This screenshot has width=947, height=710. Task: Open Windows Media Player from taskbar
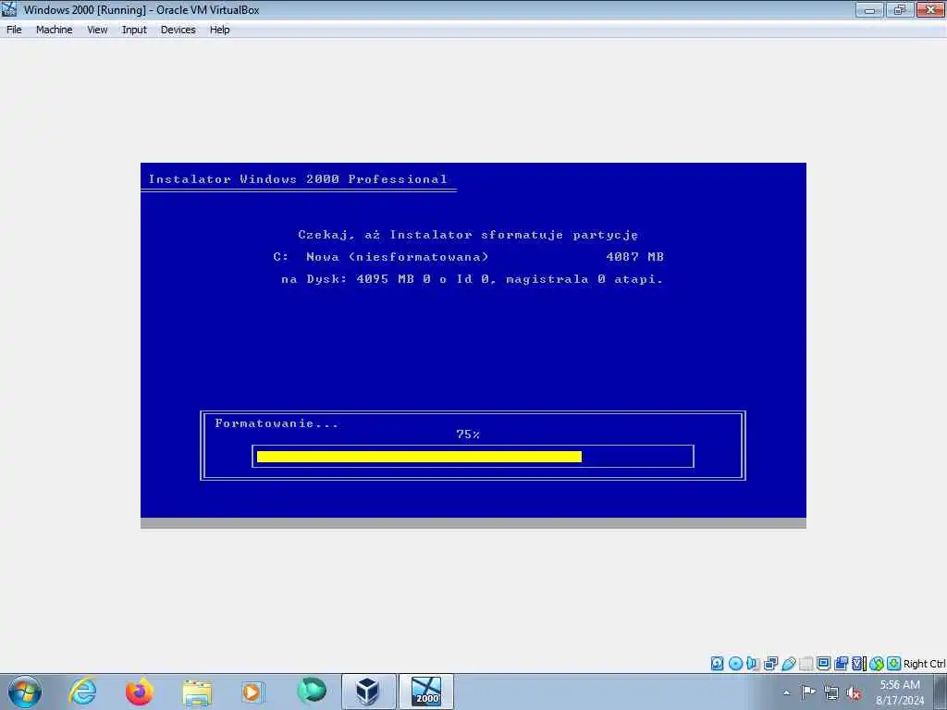[x=252, y=692]
